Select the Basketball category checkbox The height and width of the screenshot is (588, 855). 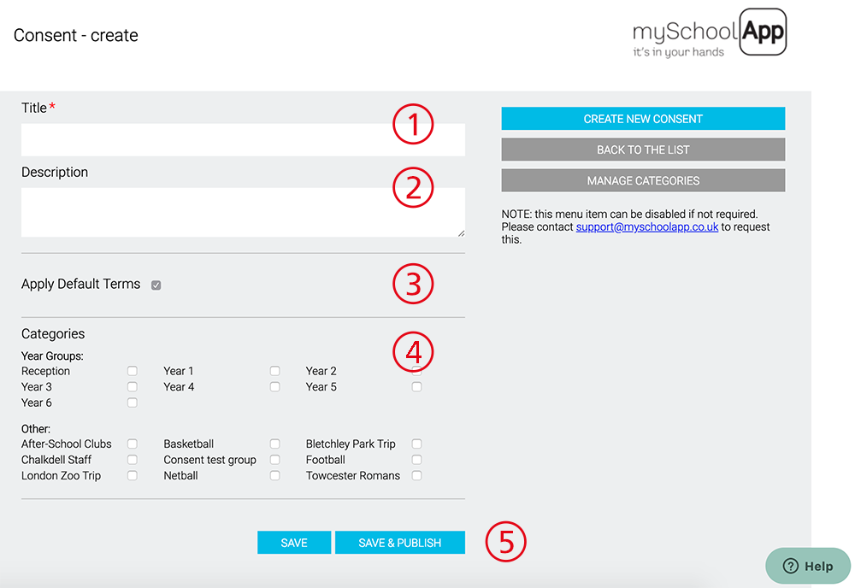(274, 444)
